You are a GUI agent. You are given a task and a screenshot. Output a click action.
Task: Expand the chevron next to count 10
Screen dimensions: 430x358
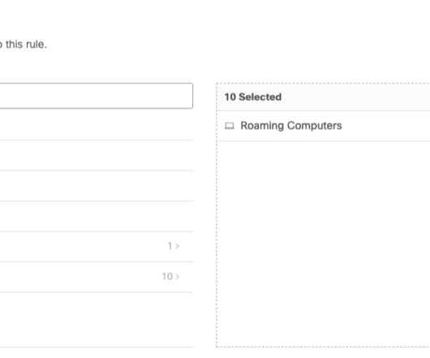[178, 276]
